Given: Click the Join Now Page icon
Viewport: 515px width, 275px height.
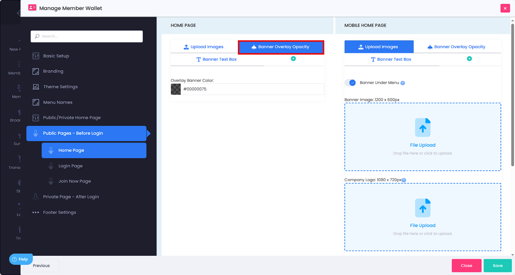Looking at the screenshot, I should click(51, 181).
